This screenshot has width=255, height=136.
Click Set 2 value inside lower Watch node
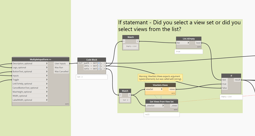125,100
